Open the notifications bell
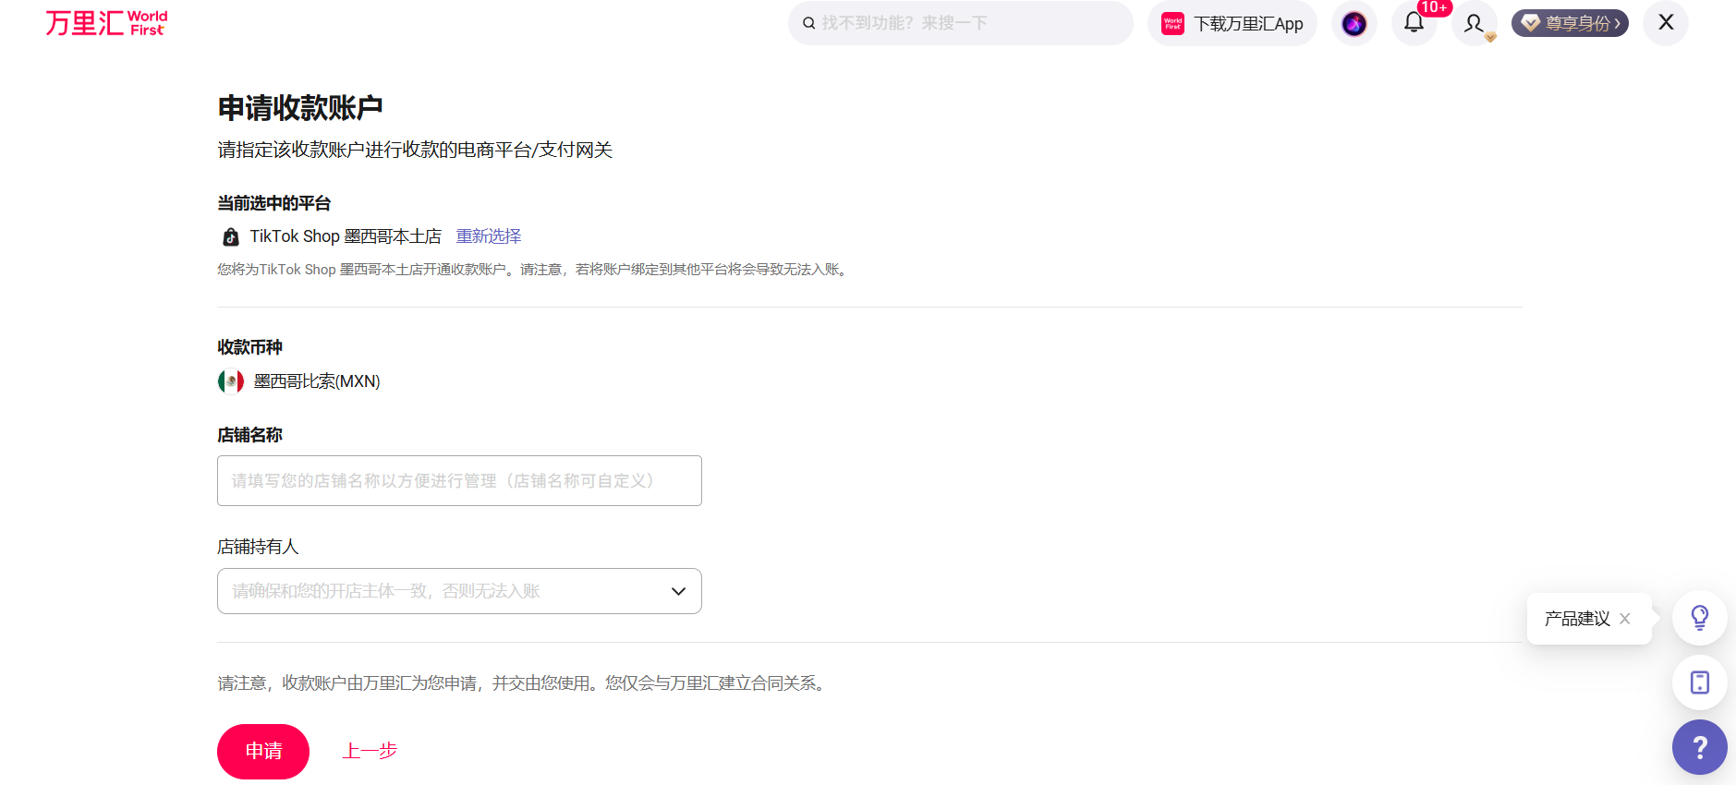This screenshot has width=1736, height=785. (1414, 23)
